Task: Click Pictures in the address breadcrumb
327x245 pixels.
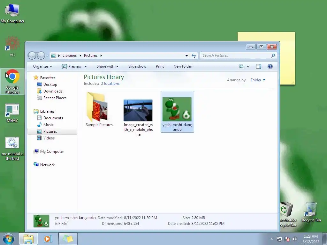Action: pos(90,56)
